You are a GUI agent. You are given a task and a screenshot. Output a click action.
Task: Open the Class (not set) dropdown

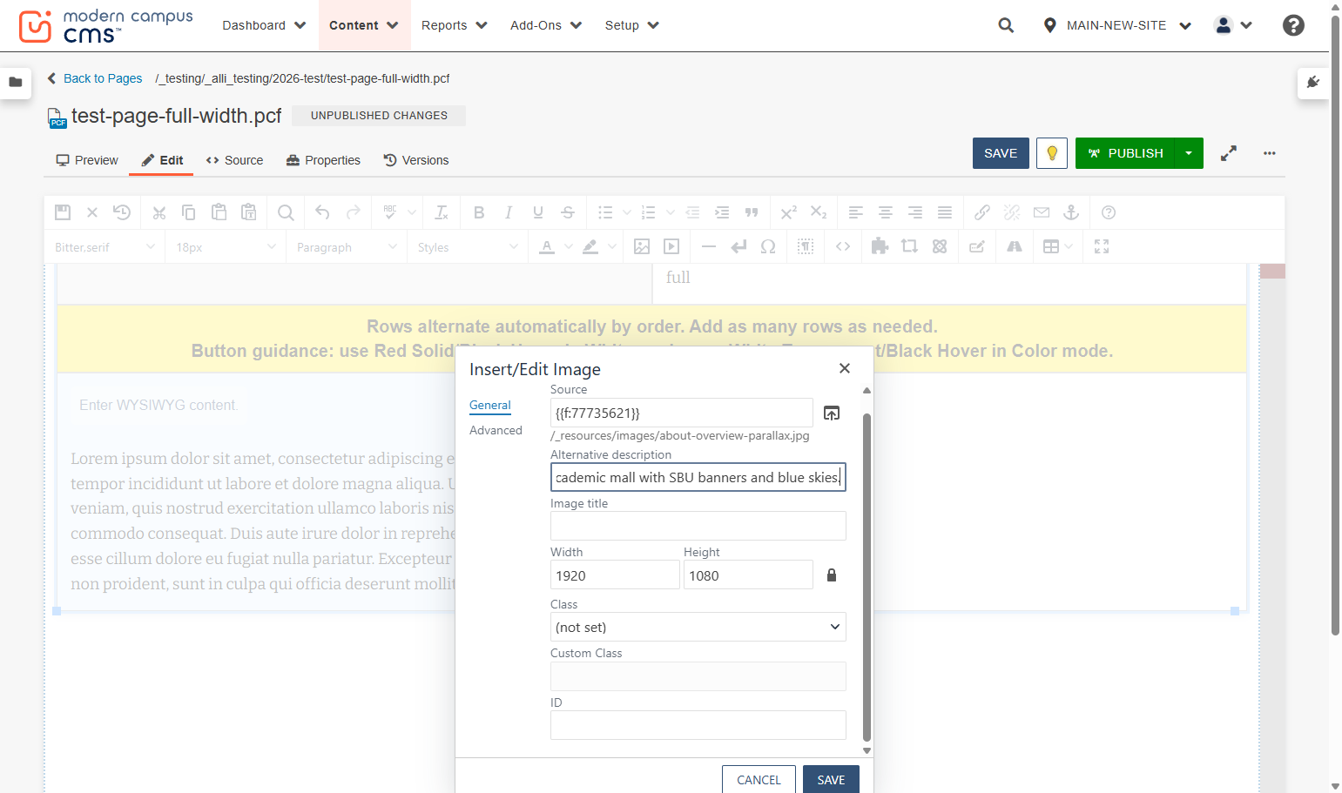(698, 627)
